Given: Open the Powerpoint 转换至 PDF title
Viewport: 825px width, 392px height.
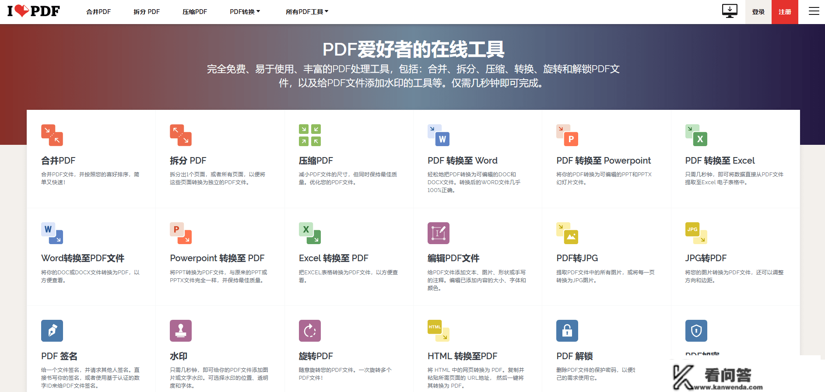Looking at the screenshot, I should [217, 258].
